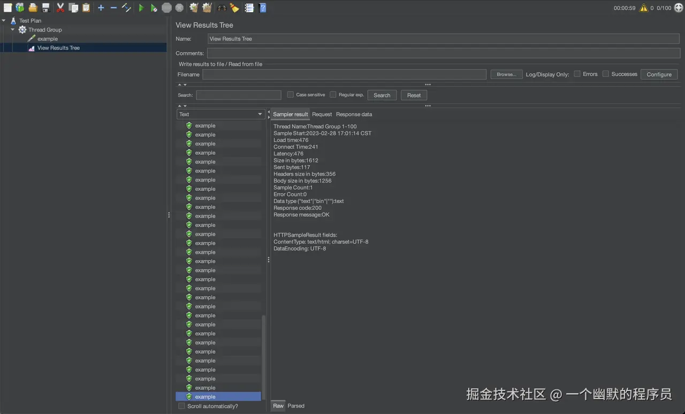Click the 'Thread Name:Thread Group 1-100' line
This screenshot has height=414, width=685.
pyautogui.click(x=315, y=127)
